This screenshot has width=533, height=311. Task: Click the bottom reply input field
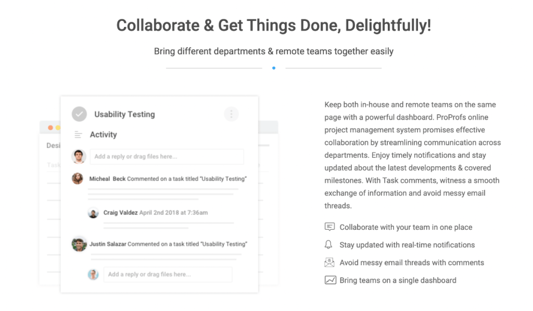click(167, 275)
